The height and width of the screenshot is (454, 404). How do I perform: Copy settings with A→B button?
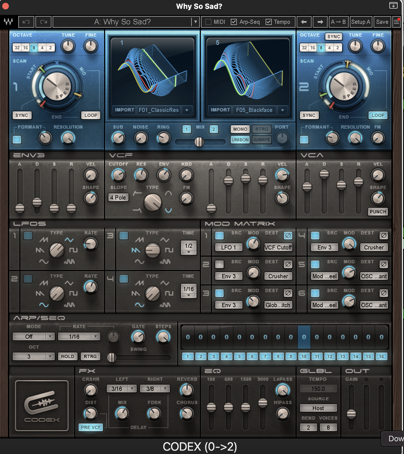pyautogui.click(x=338, y=22)
